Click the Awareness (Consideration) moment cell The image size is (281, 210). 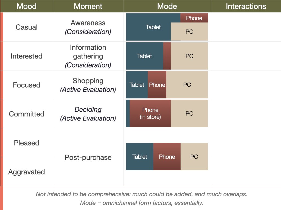click(88, 27)
